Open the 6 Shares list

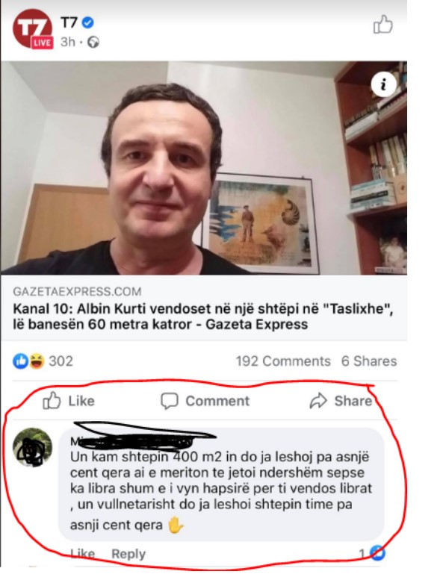pyautogui.click(x=369, y=361)
